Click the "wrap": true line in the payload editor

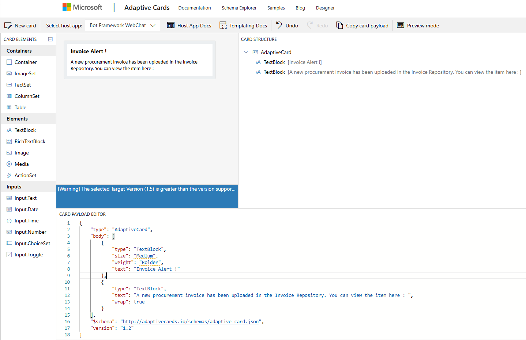point(128,302)
